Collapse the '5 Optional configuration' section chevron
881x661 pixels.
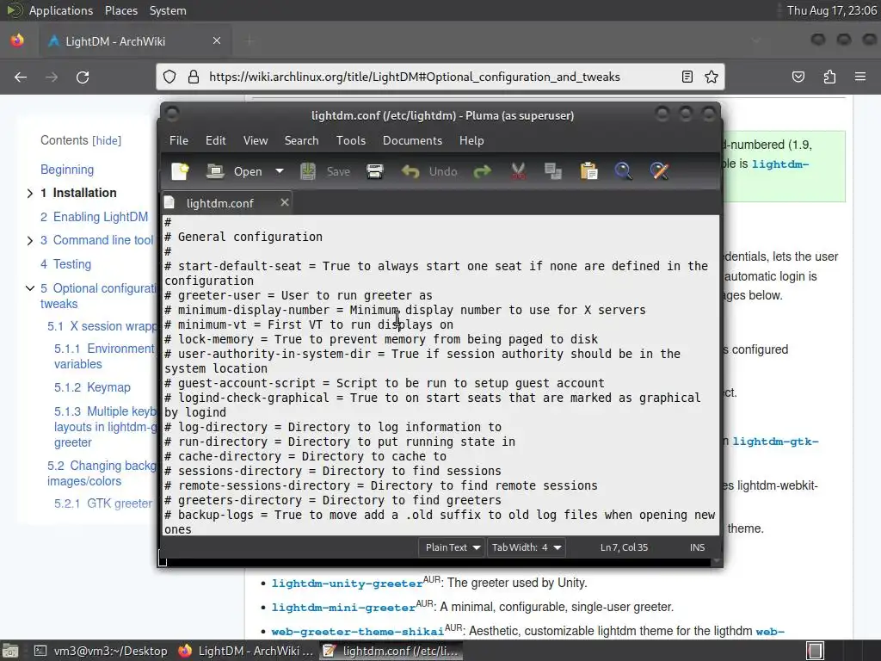30,288
